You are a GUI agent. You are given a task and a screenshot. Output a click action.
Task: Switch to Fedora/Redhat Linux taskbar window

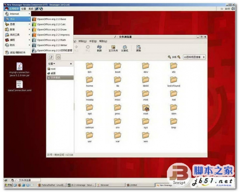coord(52,185)
